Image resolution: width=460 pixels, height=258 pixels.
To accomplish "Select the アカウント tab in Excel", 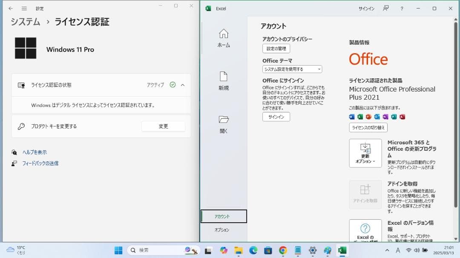I will 224,216.
